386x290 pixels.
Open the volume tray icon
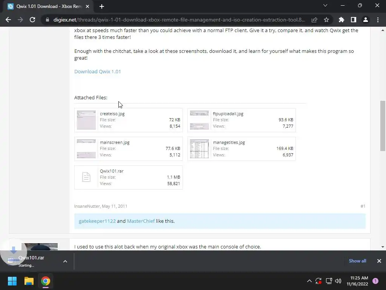(x=338, y=281)
